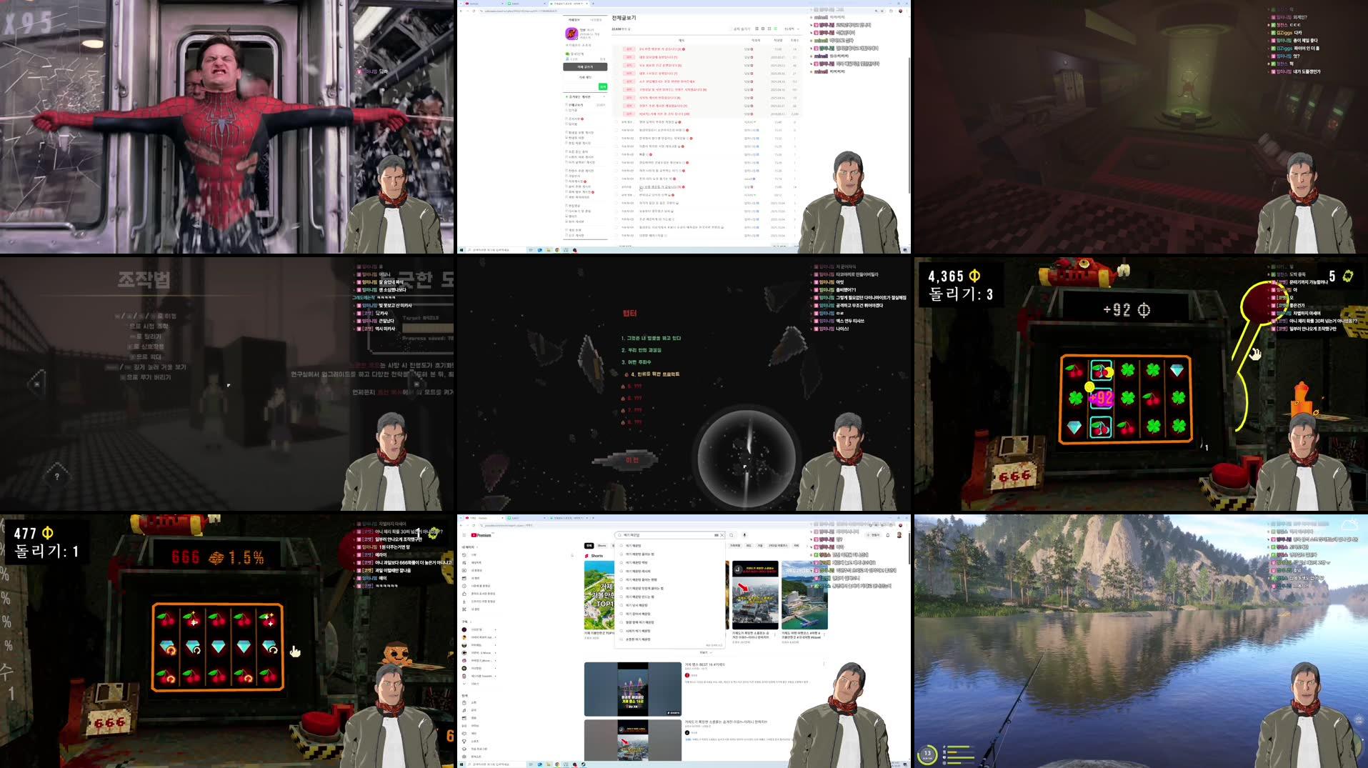1368x768 pixels.
Task: Click the green cafe search button
Action: point(602,86)
